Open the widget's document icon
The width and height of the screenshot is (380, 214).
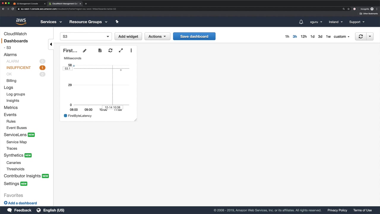click(x=100, y=51)
